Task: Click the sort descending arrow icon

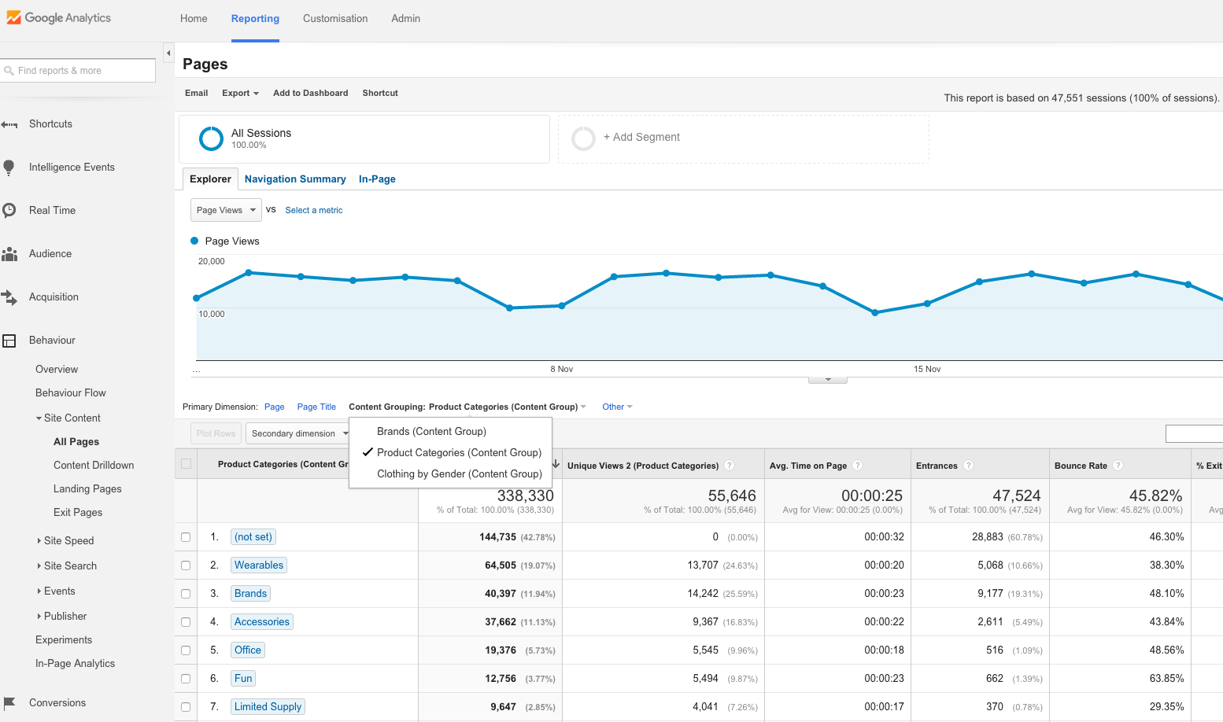Action: pyautogui.click(x=556, y=464)
